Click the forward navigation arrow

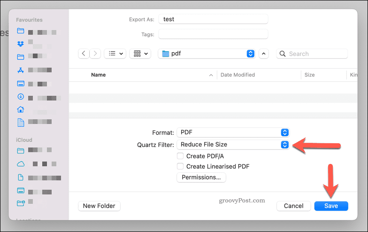[x=95, y=54]
